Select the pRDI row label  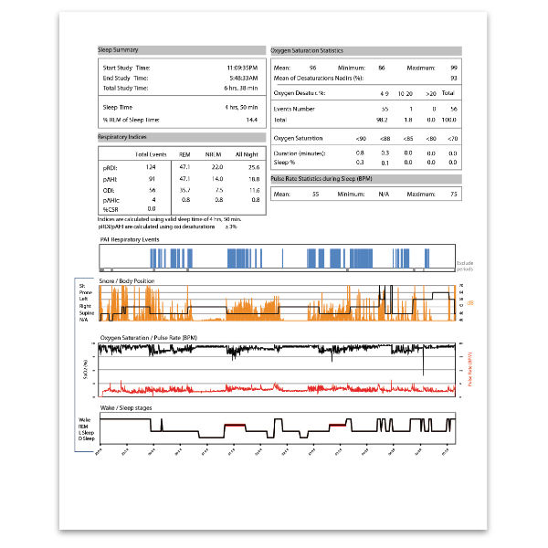tap(111, 168)
